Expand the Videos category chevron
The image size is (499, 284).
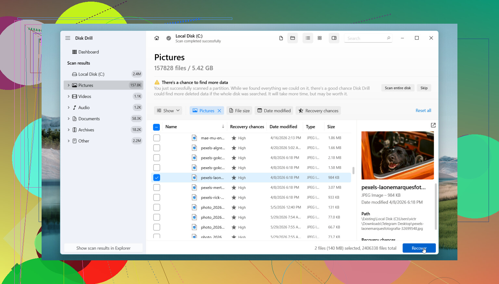(x=68, y=96)
